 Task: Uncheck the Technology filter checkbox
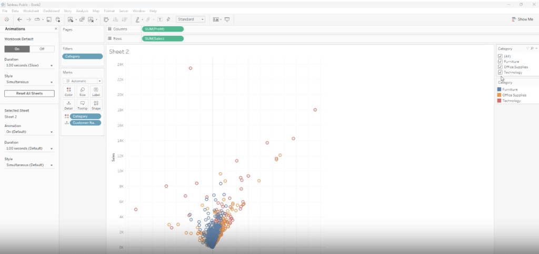point(500,72)
